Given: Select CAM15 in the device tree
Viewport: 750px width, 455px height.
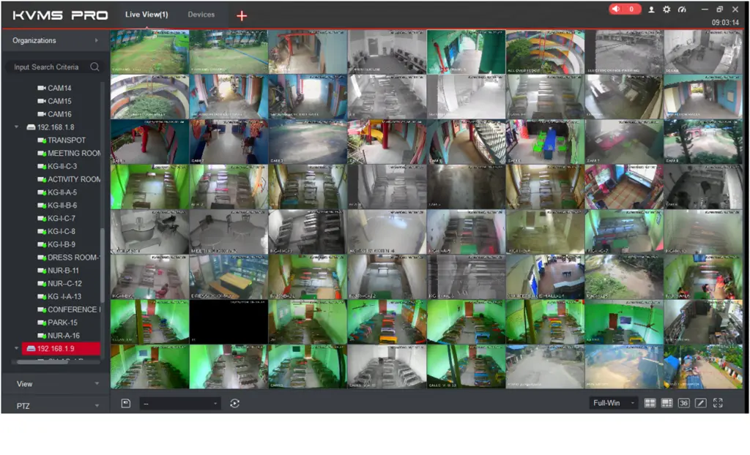Looking at the screenshot, I should pos(59,101).
